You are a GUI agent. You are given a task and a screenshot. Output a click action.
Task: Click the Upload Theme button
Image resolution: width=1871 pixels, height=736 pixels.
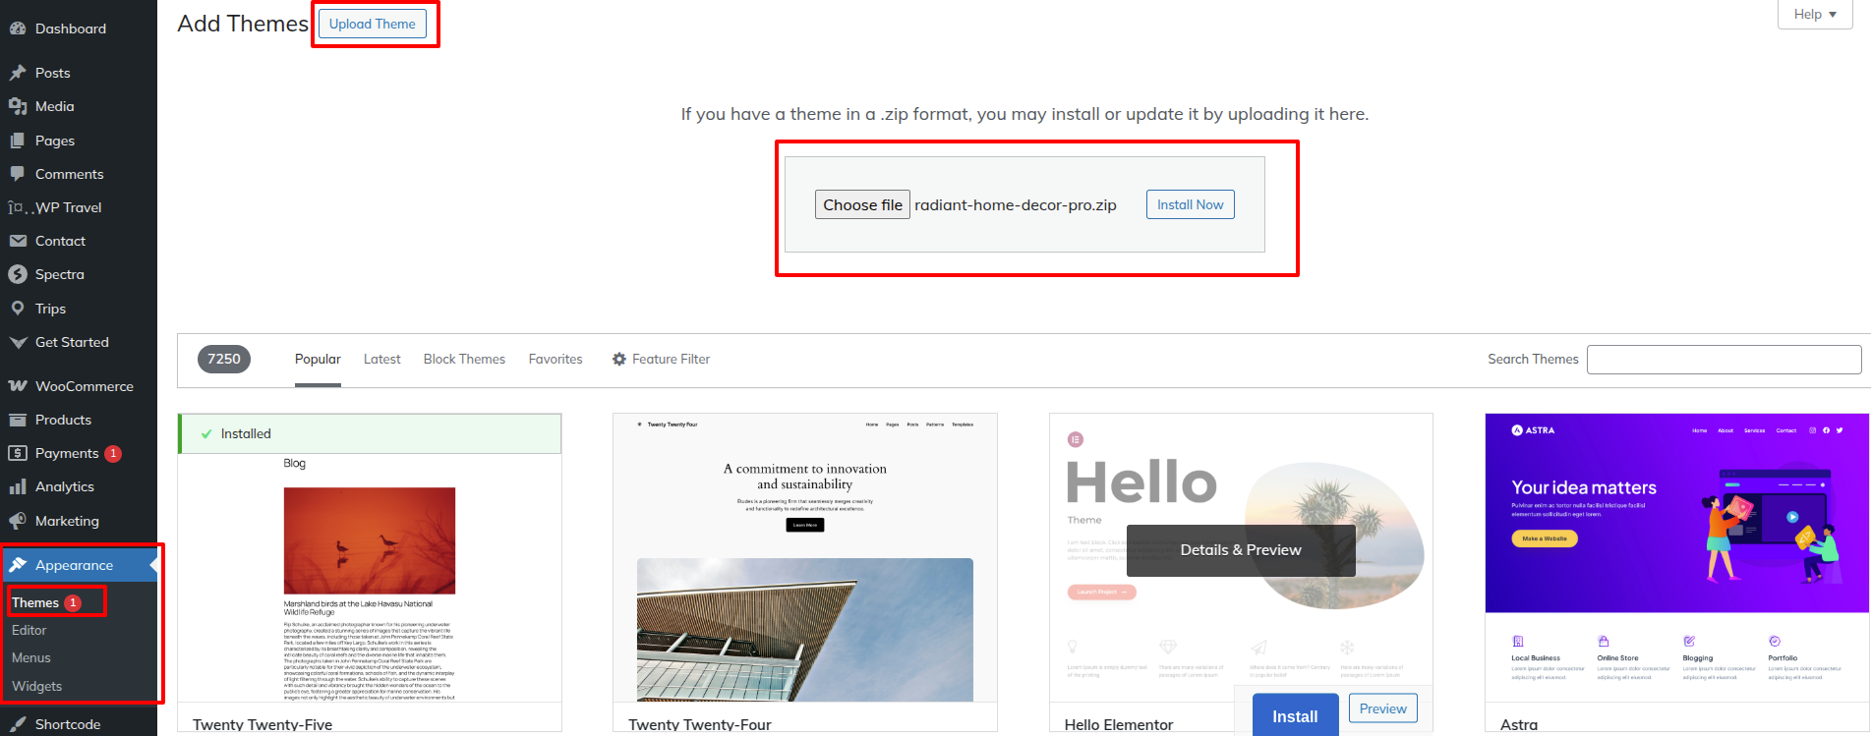[x=373, y=24]
